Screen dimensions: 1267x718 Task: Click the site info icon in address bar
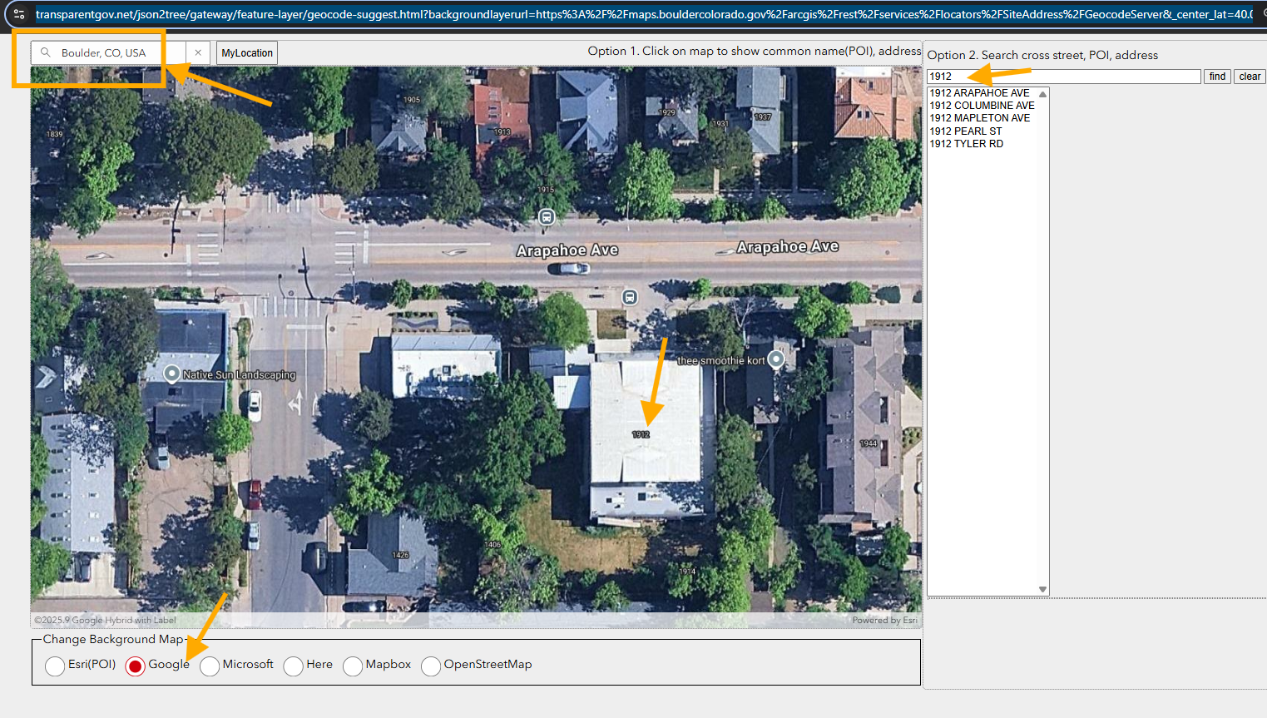[x=19, y=14]
